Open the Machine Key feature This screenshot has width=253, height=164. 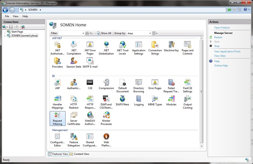171,46
